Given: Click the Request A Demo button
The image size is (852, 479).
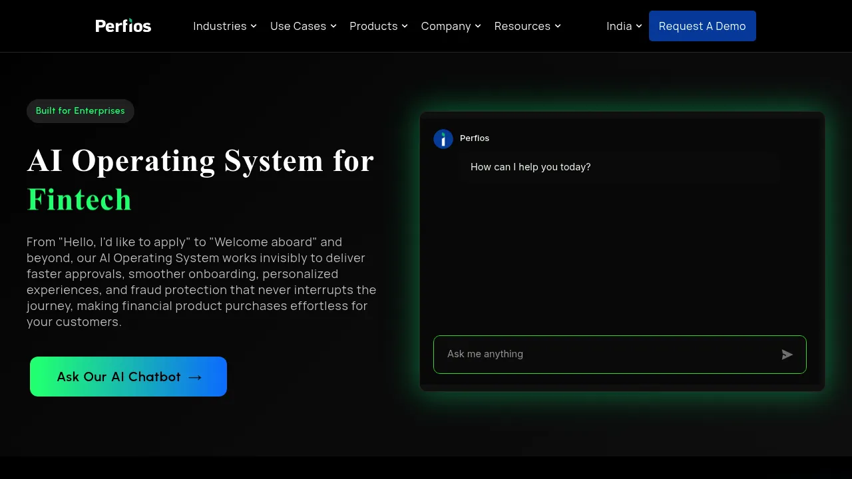Looking at the screenshot, I should [702, 26].
